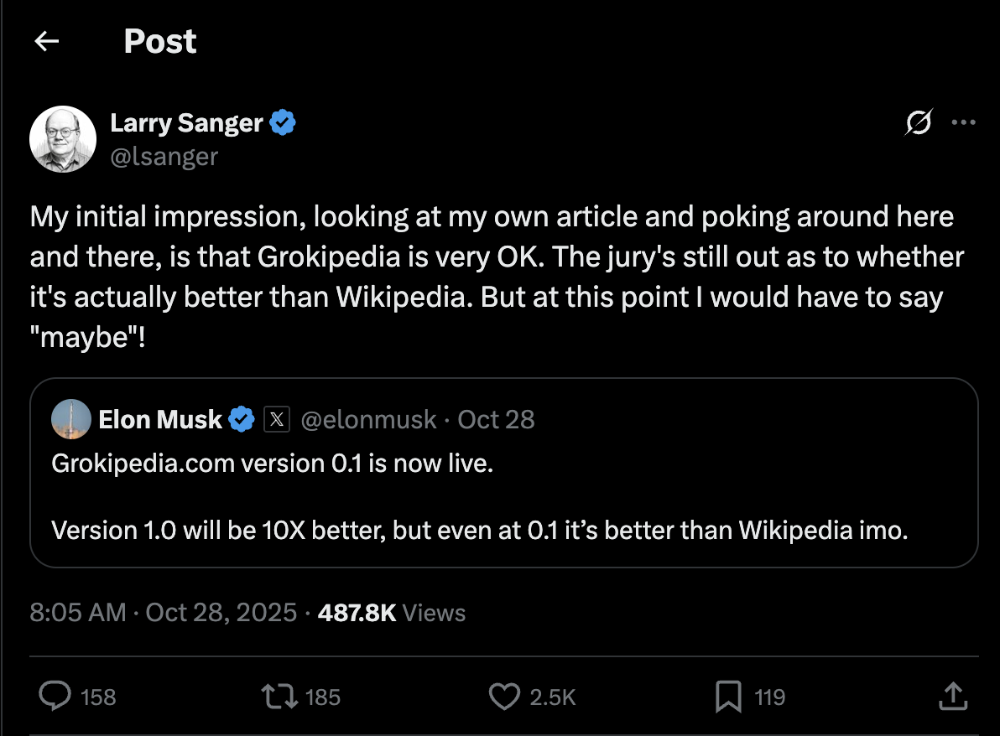This screenshot has height=736, width=1000.
Task: Like the post with the heart icon
Action: point(504,697)
